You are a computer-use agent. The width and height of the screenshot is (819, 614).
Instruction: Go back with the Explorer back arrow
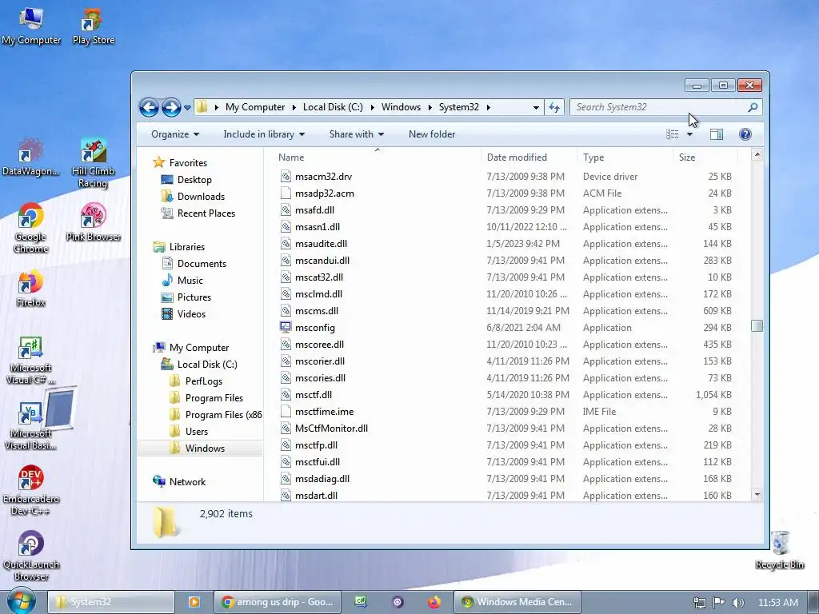[149, 108]
